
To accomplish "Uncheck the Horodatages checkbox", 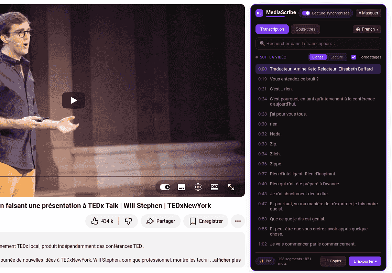I will click(353, 57).
